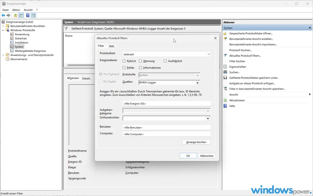Open the Datei menu

tap(5, 10)
